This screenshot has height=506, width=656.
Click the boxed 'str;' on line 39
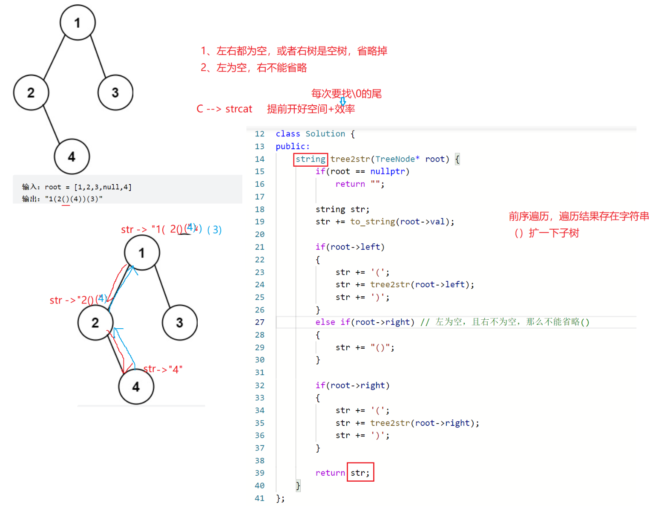click(x=360, y=472)
